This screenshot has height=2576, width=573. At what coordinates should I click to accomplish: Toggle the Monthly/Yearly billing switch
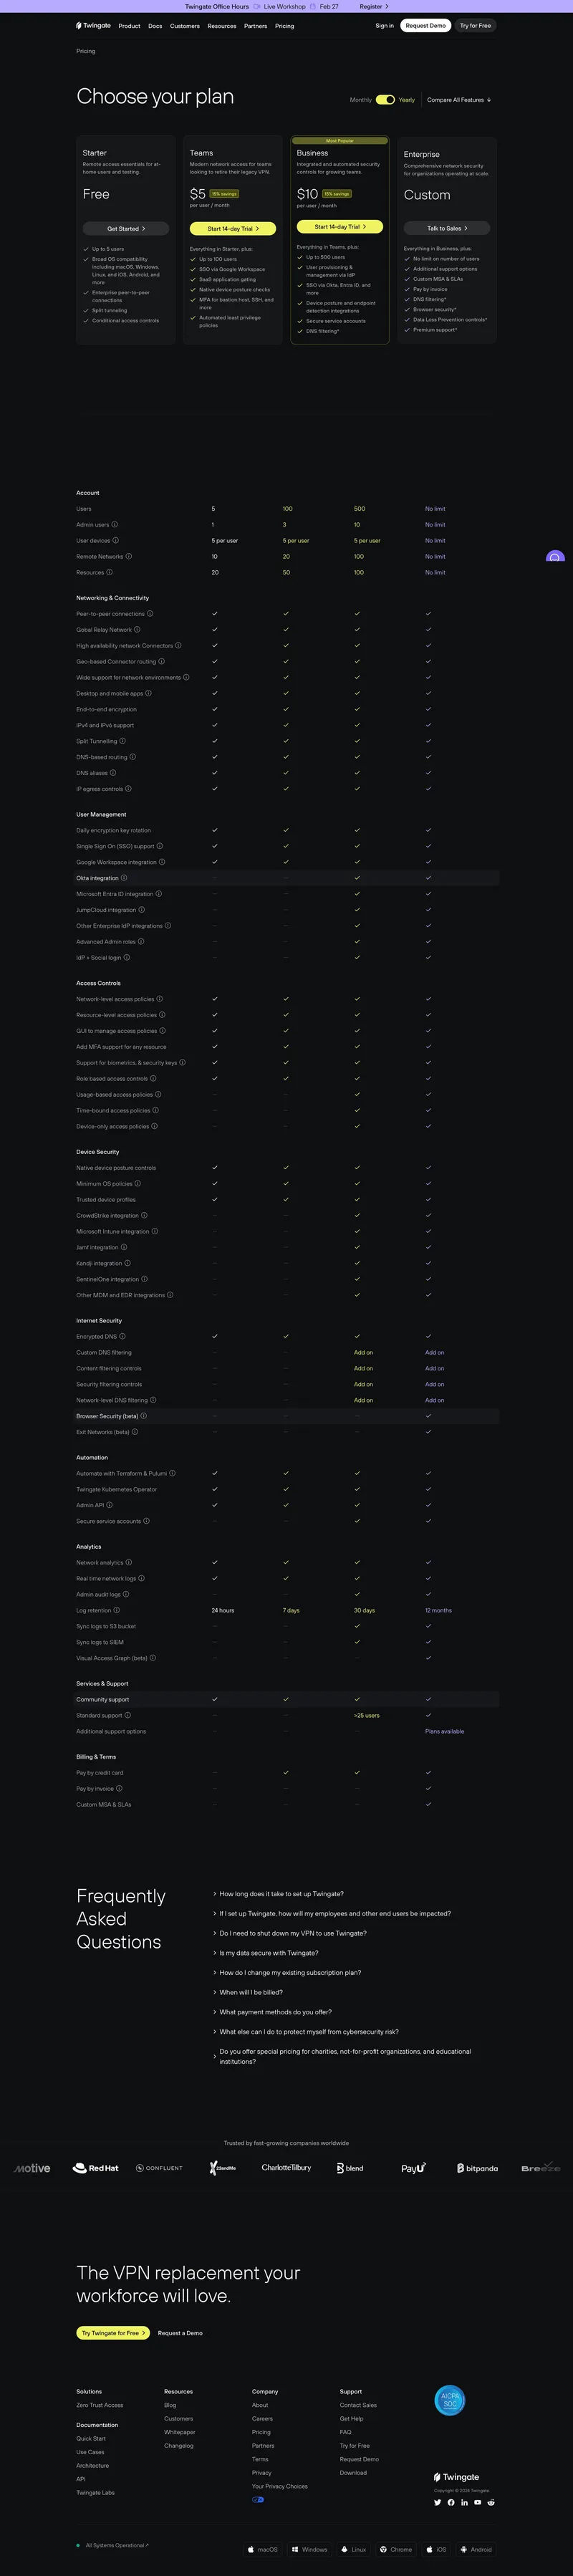(385, 100)
